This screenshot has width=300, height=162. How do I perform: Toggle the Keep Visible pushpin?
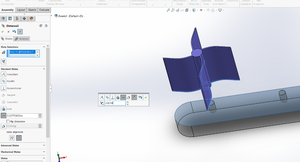click(x=20, y=32)
